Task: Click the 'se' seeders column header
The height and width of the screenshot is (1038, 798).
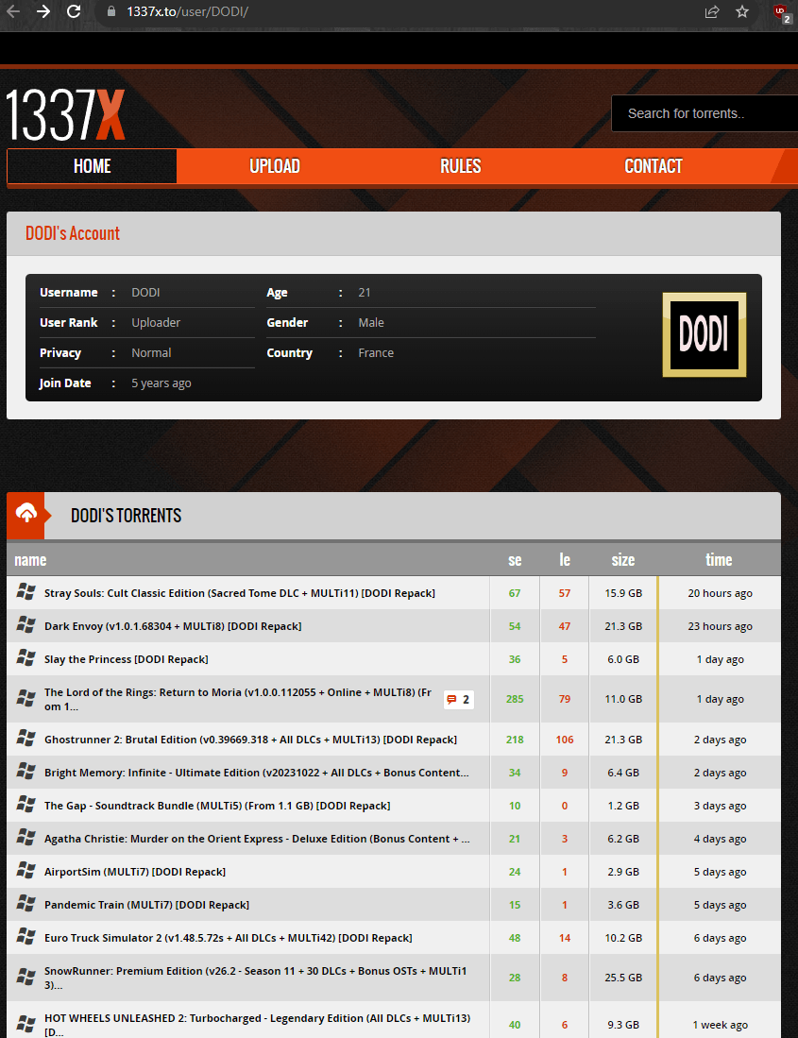Action: tap(515, 560)
